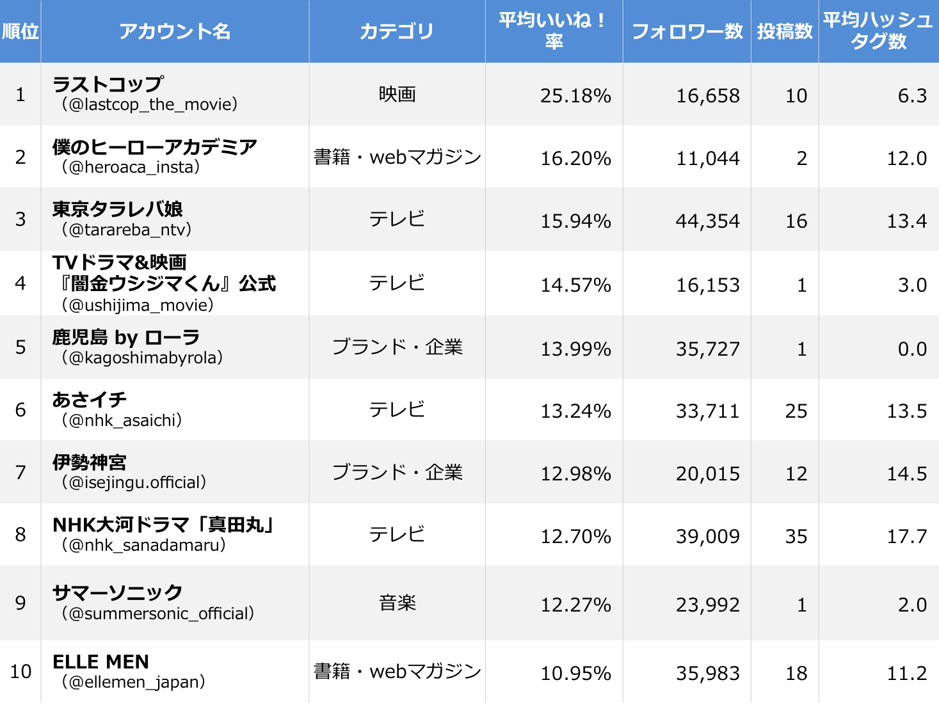Select the フォロワー数 column header
Image resolution: width=939 pixels, height=703 pixels.
(x=687, y=31)
